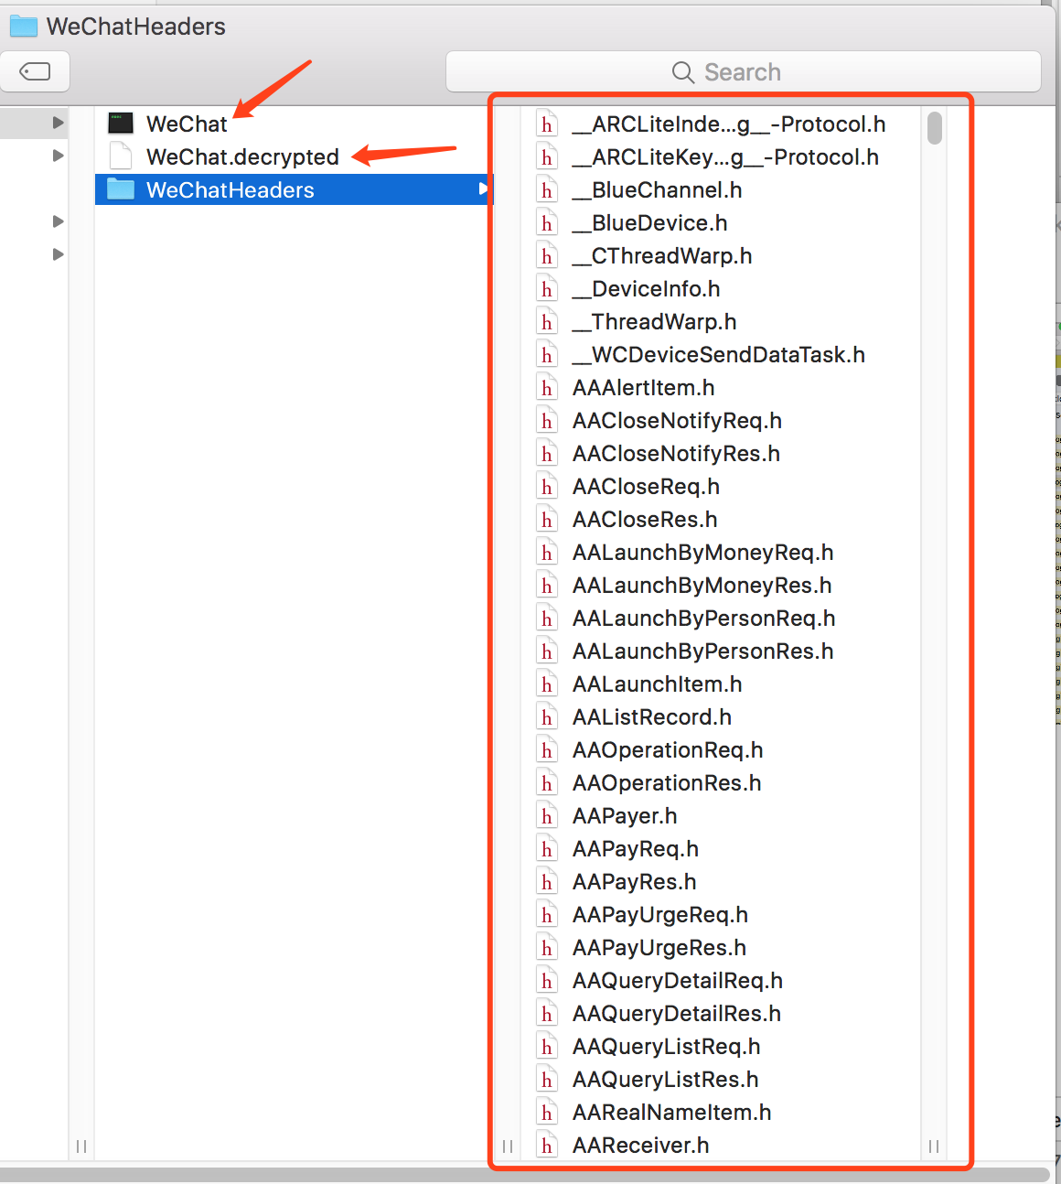Click header icon of AAAlertItem.h
This screenshot has width=1061, height=1184.
coord(547,387)
